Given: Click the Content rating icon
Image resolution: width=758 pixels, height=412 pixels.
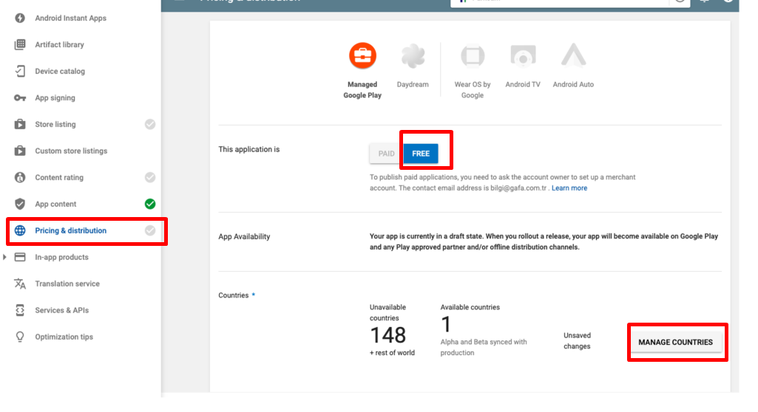Looking at the screenshot, I should (x=20, y=177).
